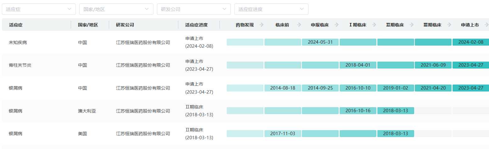Open the 适应症 filter dropdown
This screenshot has width=489, height=149.
click(x=39, y=9)
